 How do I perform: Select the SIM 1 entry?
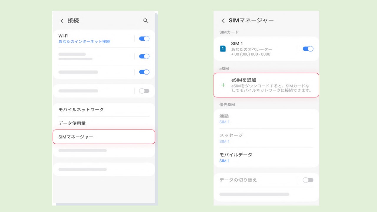266,49
